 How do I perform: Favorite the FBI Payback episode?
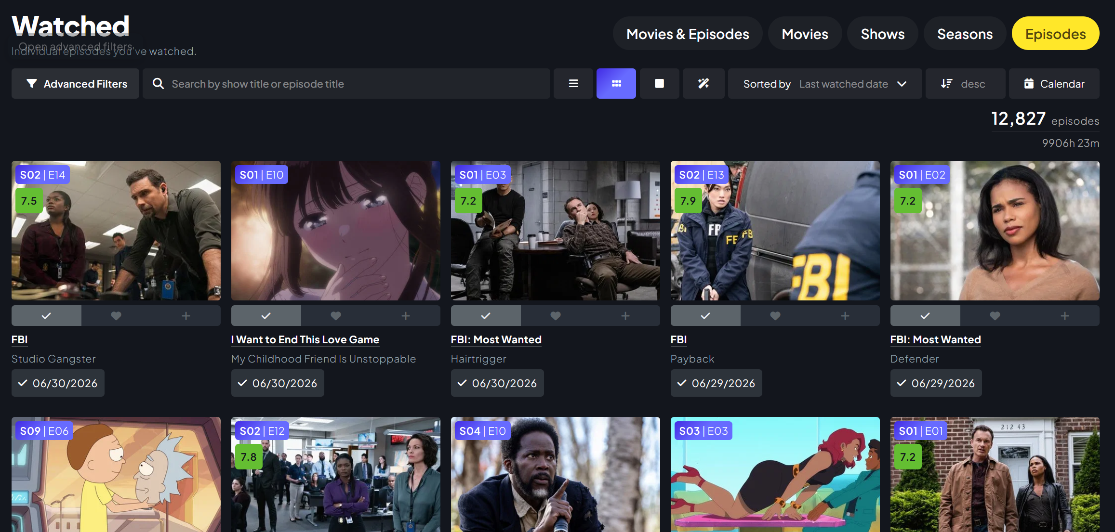tap(775, 316)
